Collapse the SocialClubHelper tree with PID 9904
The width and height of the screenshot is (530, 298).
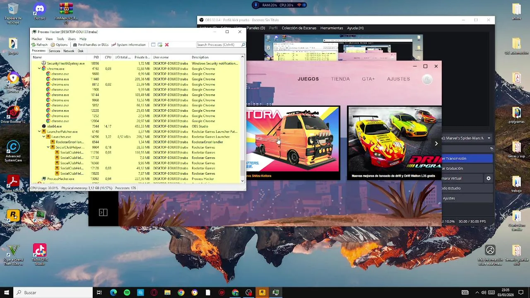pyautogui.click(x=48, y=147)
